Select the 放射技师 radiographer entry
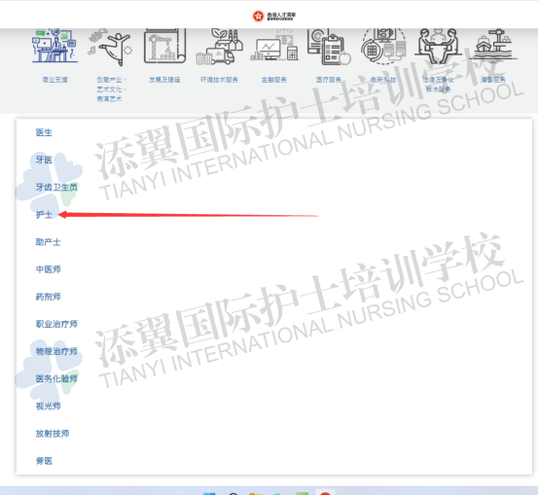This screenshot has height=496, width=538. [x=53, y=434]
